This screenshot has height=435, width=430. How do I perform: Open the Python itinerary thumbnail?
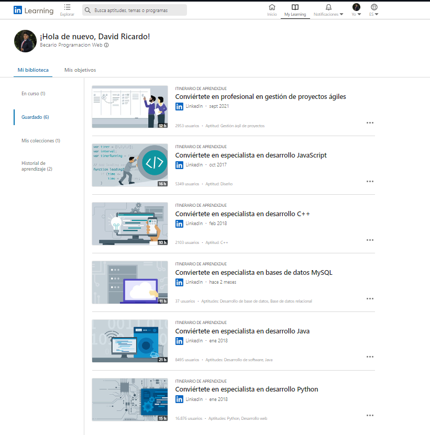[130, 399]
